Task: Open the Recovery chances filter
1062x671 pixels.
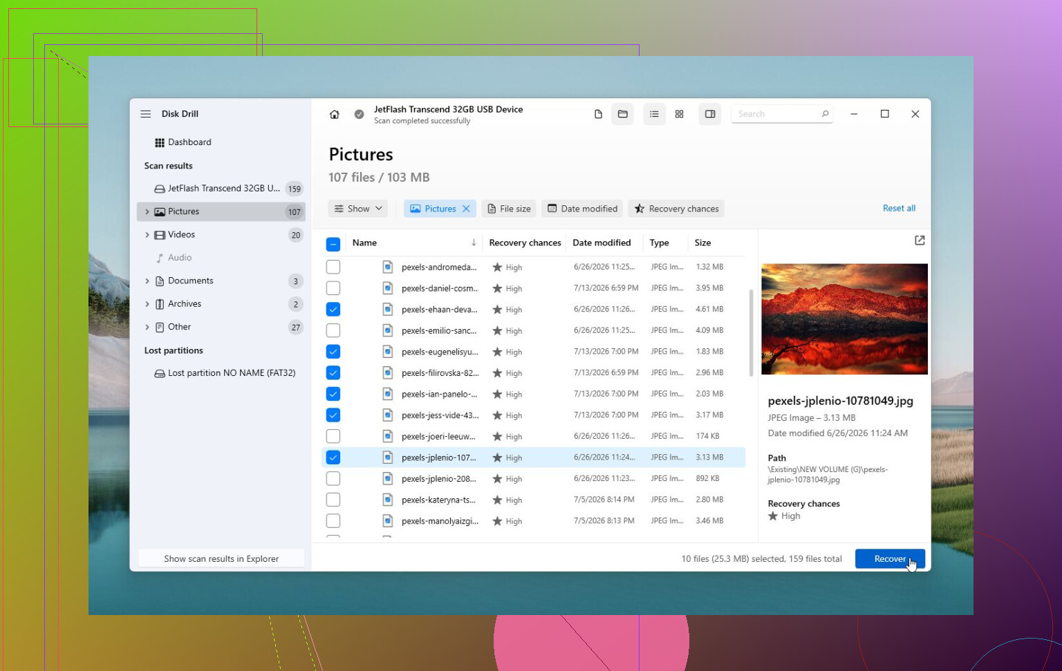Action: coord(676,209)
